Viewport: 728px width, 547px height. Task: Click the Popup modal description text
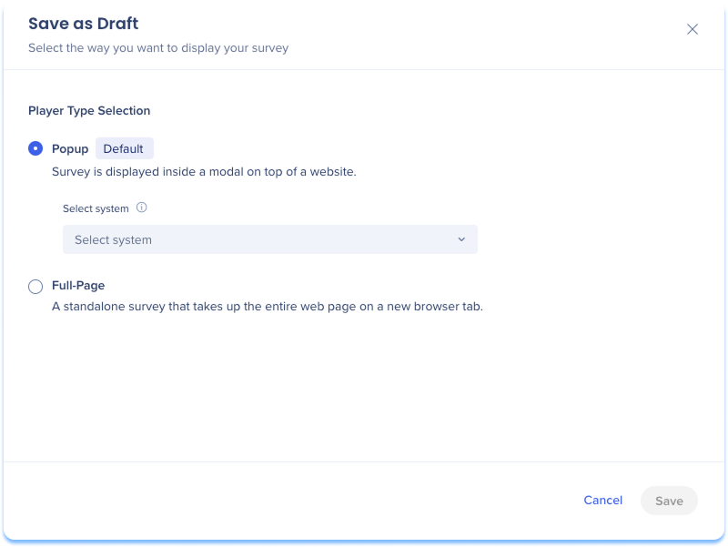203,171
